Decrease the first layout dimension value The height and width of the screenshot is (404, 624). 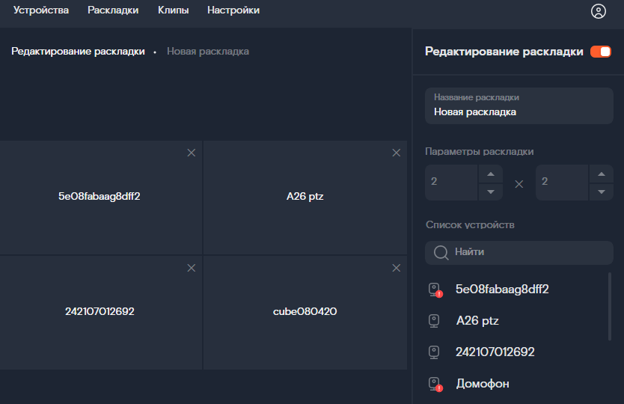(x=491, y=192)
